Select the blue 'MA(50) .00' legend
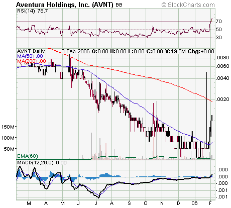 tap(30, 56)
